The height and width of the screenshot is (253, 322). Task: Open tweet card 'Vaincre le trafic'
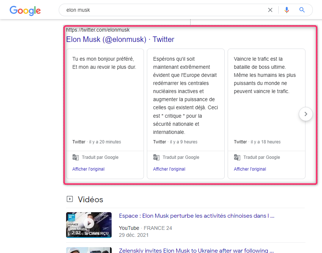pyautogui.click(x=266, y=100)
